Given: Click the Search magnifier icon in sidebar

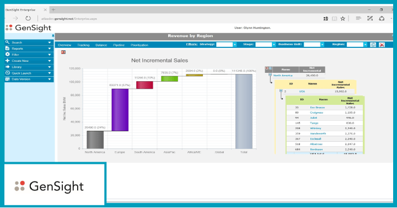Looking at the screenshot, I should [8, 42].
